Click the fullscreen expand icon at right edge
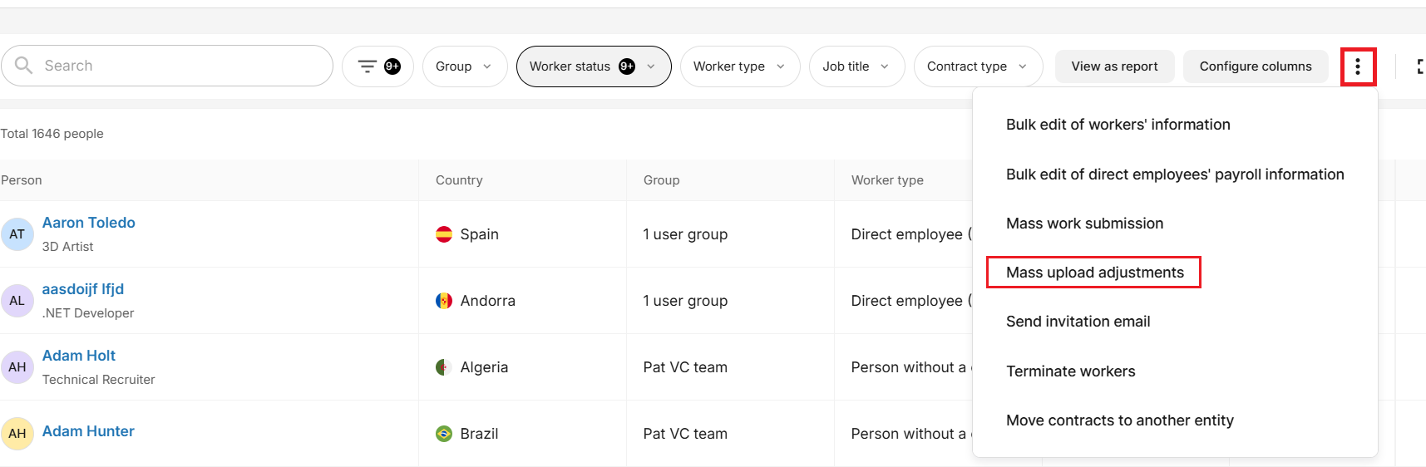The width and height of the screenshot is (1426, 467). 1420,66
